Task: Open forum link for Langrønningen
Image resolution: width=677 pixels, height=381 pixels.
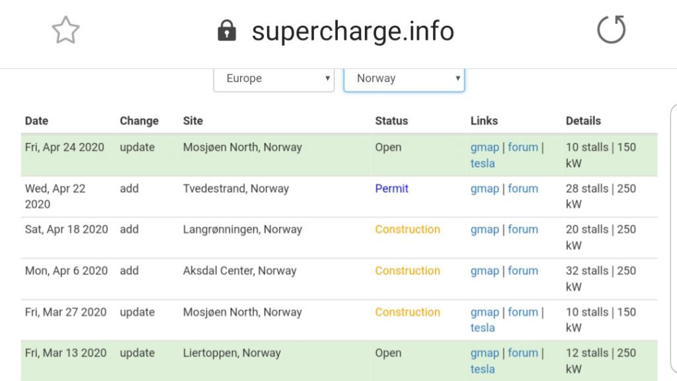Action: pyautogui.click(x=523, y=230)
